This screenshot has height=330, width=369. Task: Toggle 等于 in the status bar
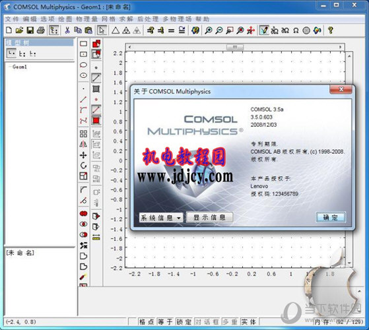166,322
